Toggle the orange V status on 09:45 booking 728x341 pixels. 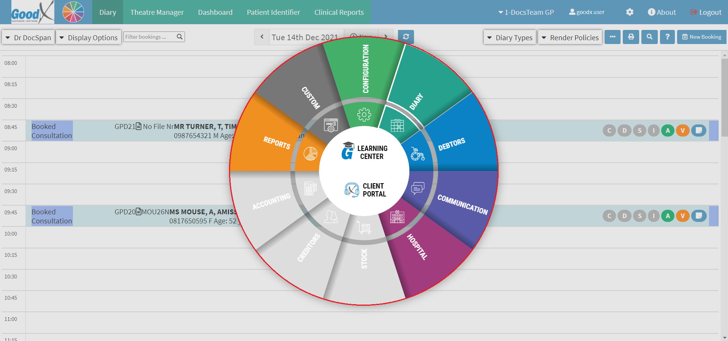click(682, 216)
